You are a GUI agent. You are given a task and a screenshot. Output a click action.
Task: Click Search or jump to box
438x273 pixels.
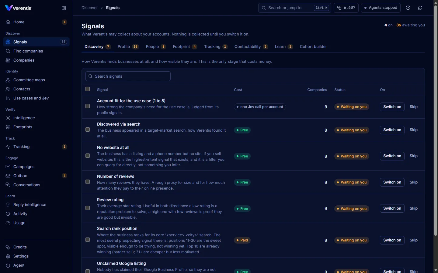click(294, 8)
